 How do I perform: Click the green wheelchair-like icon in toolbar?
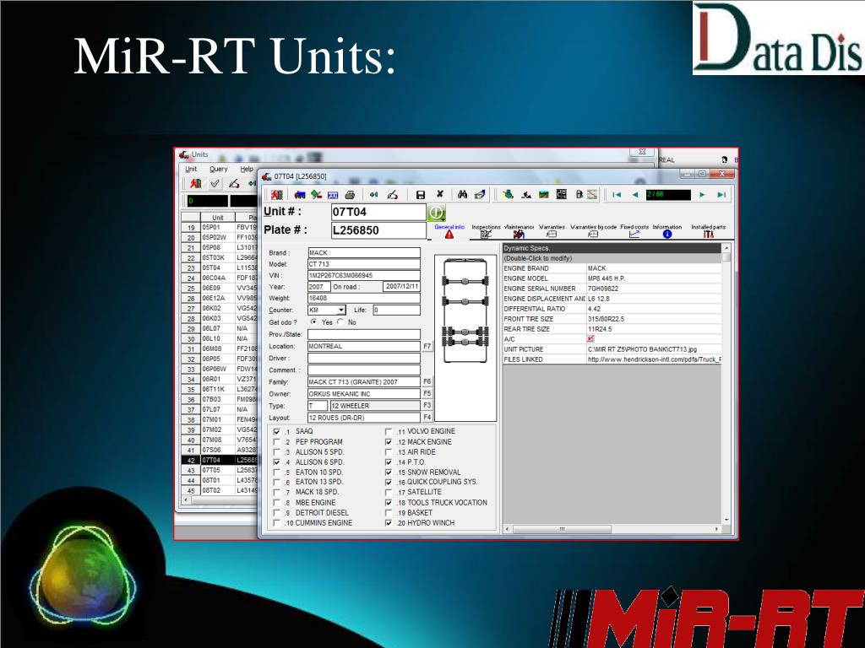(508, 195)
